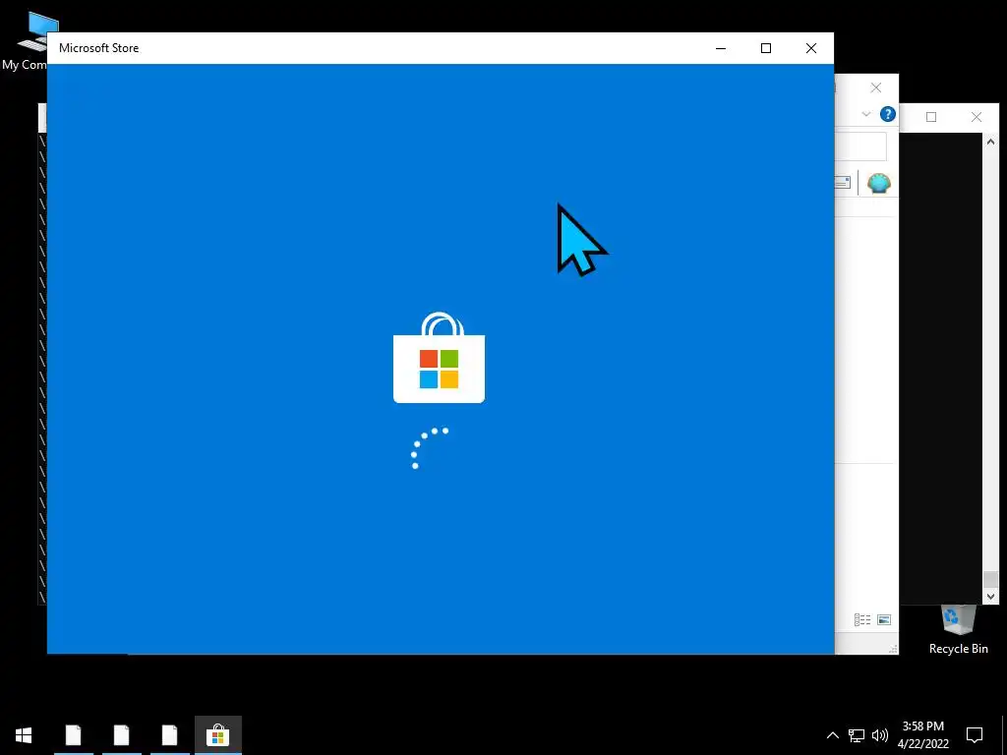This screenshot has height=755, width=1007.
Task: Click the search box in the background explorer window
Action: [x=860, y=147]
